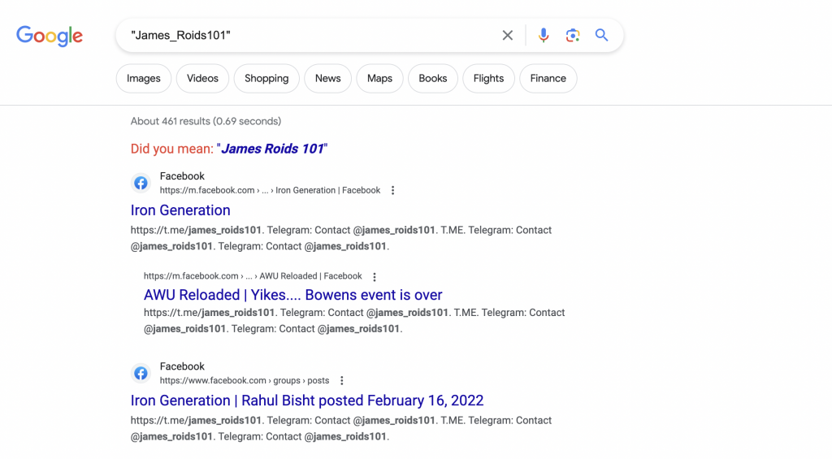Select the Shopping filter chip
832x459 pixels.
pyautogui.click(x=266, y=79)
